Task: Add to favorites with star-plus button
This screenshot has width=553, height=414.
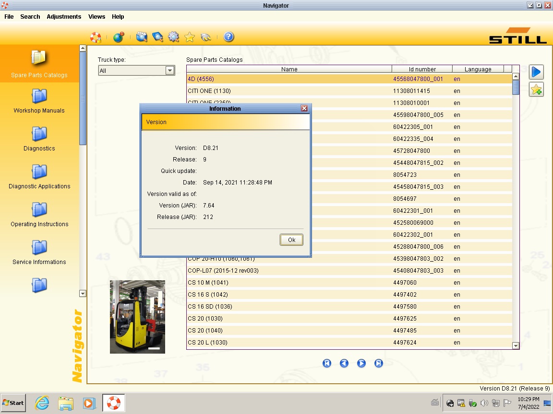Action: click(536, 90)
